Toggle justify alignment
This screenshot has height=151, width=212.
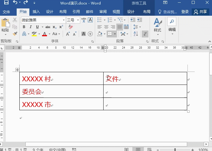click(x=120, y=27)
